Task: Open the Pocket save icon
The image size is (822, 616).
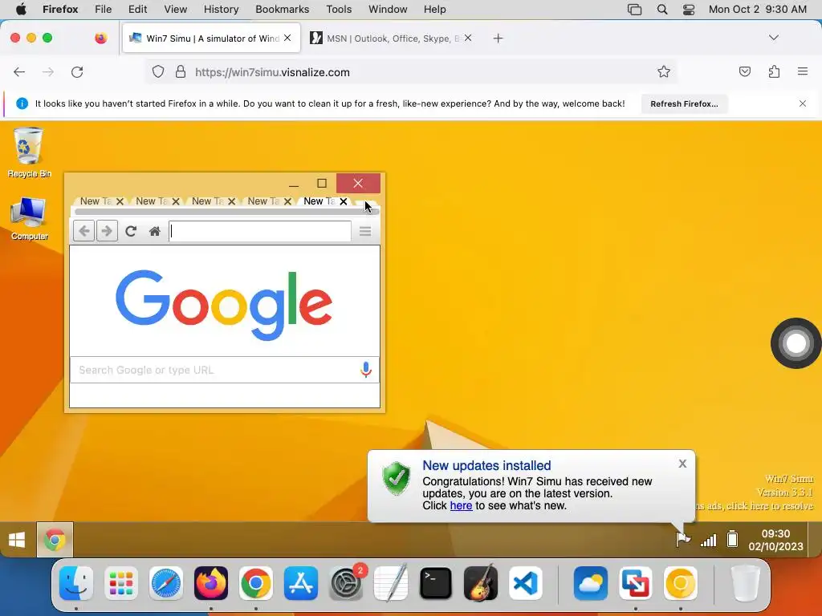Action: pos(745,71)
